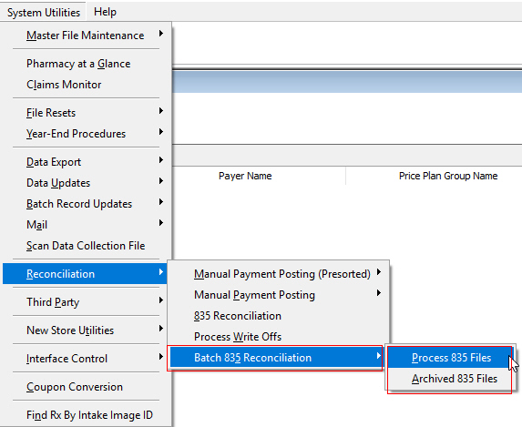Screen dimensions: 522x427
Task: Sort by Payer Name column header
Action: click(245, 176)
